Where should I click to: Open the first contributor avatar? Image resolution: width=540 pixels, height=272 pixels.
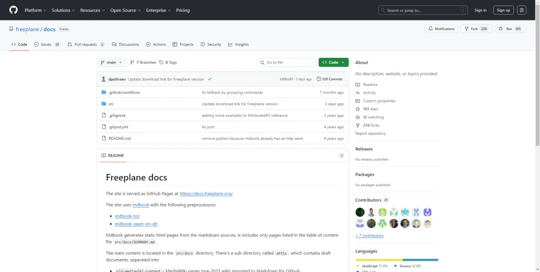(x=360, y=212)
